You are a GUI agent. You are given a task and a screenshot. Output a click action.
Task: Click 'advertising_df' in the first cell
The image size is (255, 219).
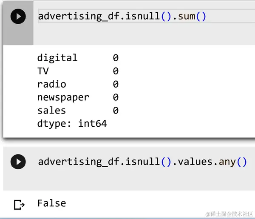coord(81,17)
